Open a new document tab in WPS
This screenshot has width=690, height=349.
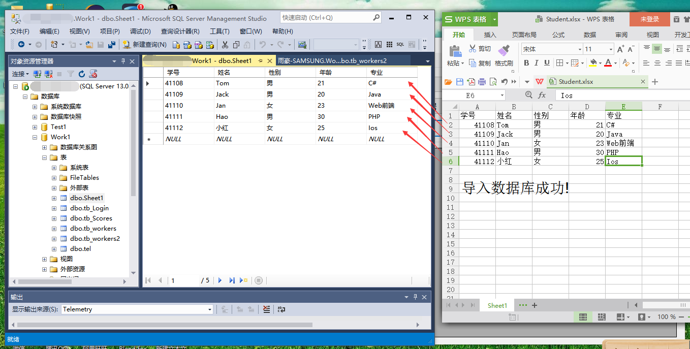pos(655,82)
